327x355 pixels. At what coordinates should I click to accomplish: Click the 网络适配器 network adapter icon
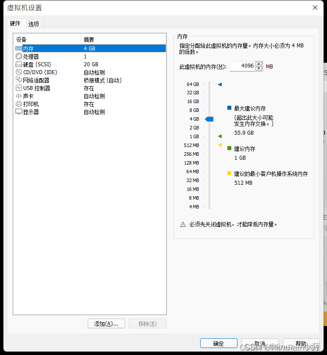pyautogui.click(x=19, y=80)
